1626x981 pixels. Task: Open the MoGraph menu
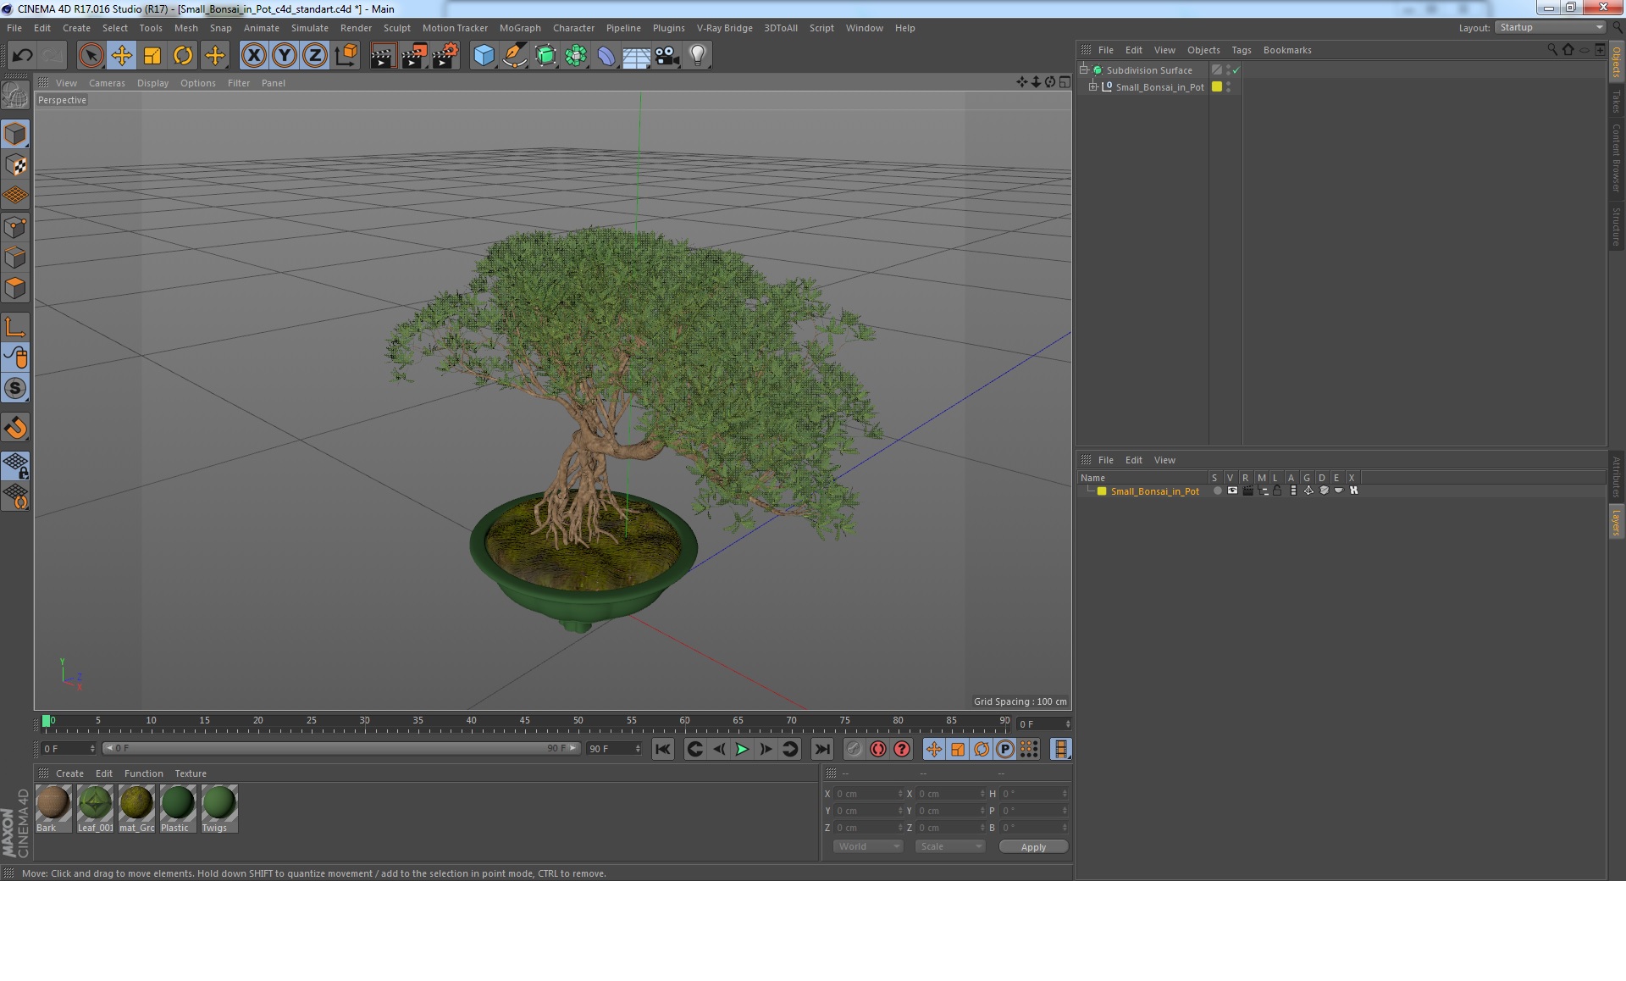520,28
